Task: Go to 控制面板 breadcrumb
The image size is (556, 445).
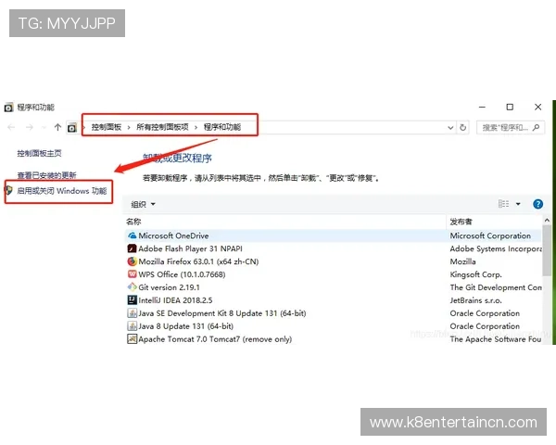Action: pyautogui.click(x=107, y=127)
